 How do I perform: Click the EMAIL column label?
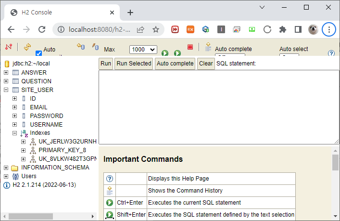pyautogui.click(x=38, y=107)
